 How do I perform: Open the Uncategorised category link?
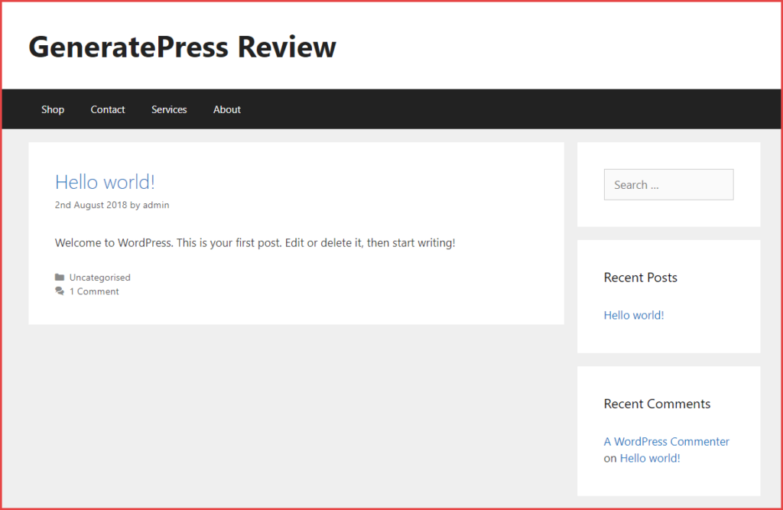click(100, 278)
